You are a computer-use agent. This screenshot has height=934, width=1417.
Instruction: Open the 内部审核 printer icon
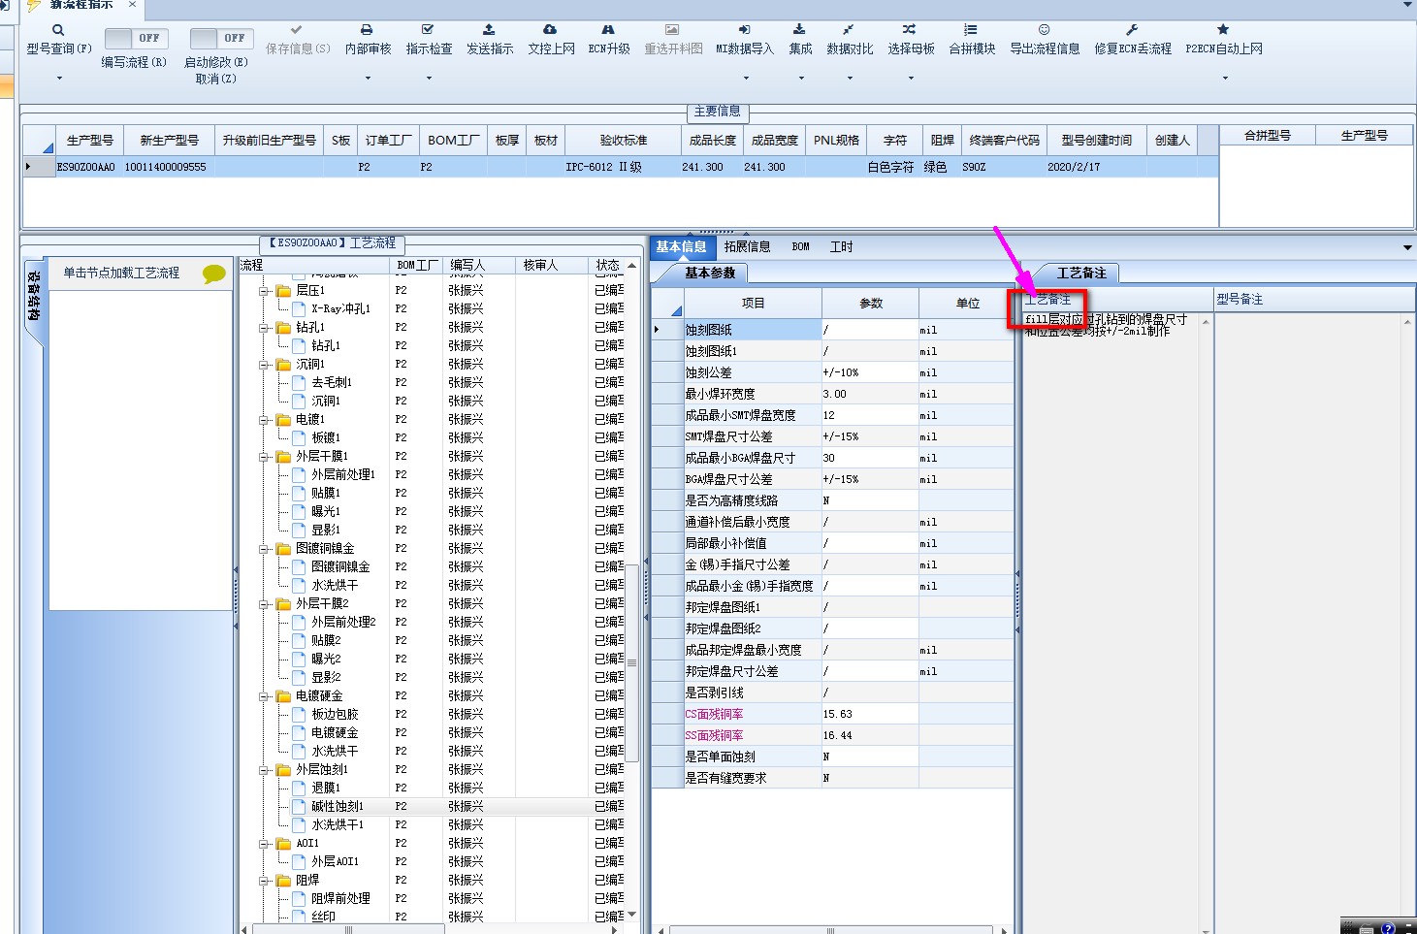point(367,30)
